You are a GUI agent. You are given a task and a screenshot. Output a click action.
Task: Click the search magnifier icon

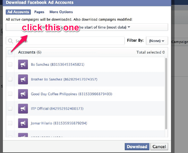tap(11, 41)
